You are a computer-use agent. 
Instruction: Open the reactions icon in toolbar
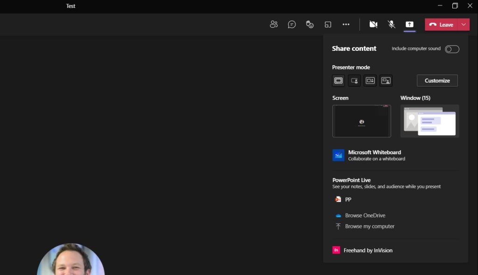point(309,25)
